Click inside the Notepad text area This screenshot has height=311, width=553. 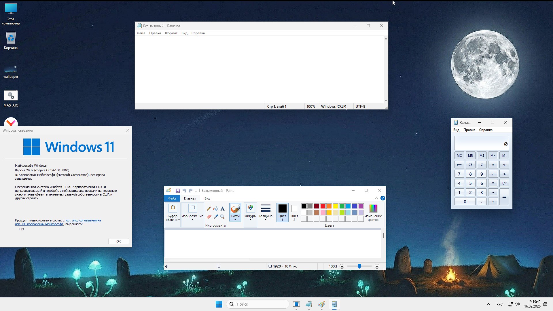tap(259, 69)
